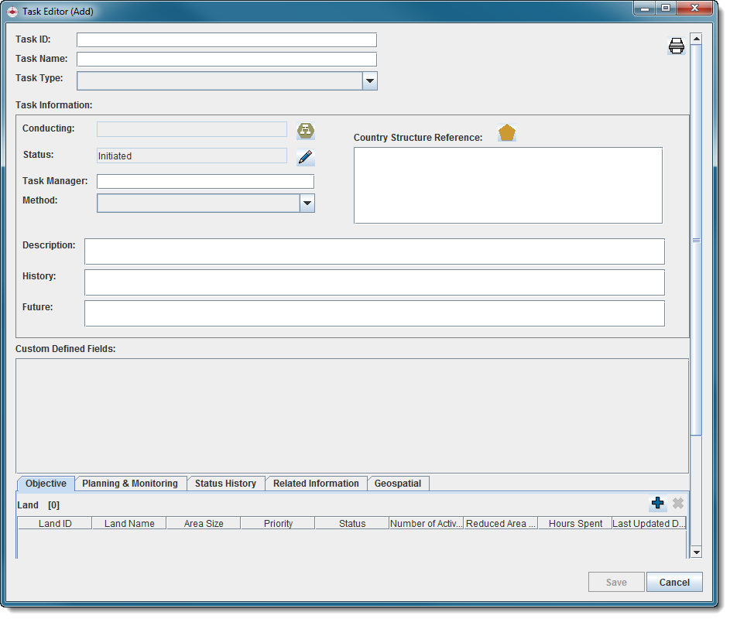Click the Country Structure Reference pentagon icon
The image size is (730, 619).
pos(506,133)
